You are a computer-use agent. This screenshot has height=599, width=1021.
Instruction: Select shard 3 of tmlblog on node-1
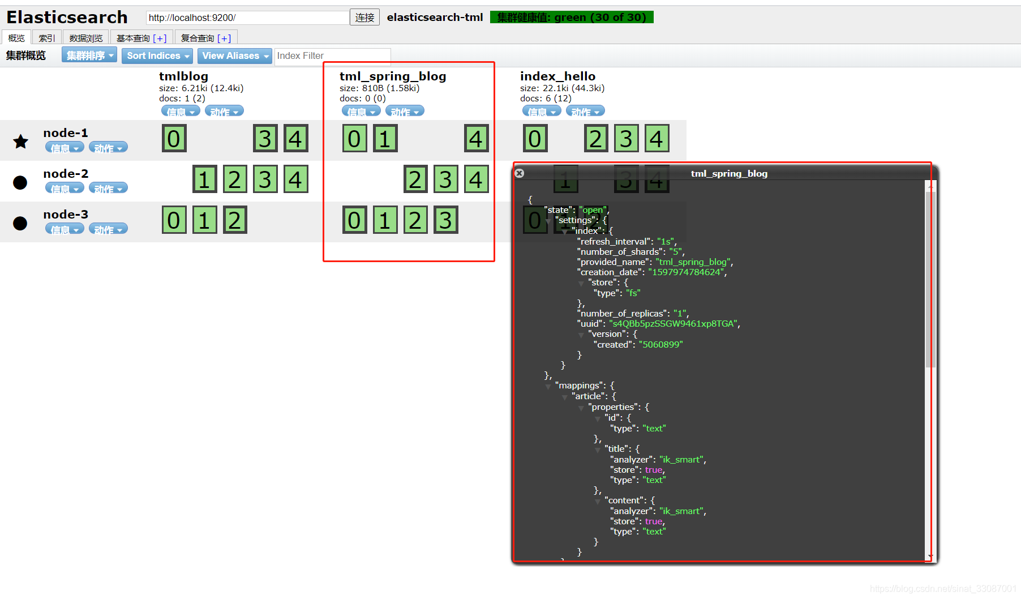coord(265,139)
